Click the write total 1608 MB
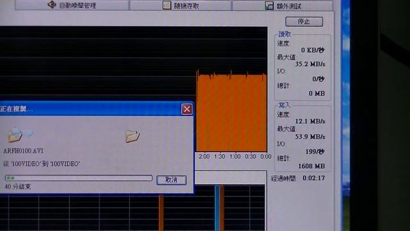Image resolution: width=410 pixels, height=231 pixels. pos(311,166)
